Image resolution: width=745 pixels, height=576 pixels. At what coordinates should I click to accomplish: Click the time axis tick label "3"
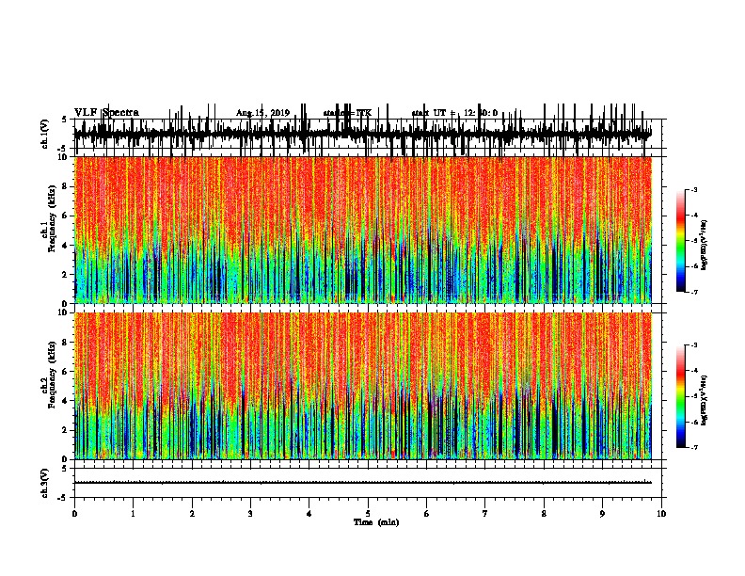click(250, 514)
